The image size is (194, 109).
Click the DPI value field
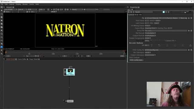147,45
